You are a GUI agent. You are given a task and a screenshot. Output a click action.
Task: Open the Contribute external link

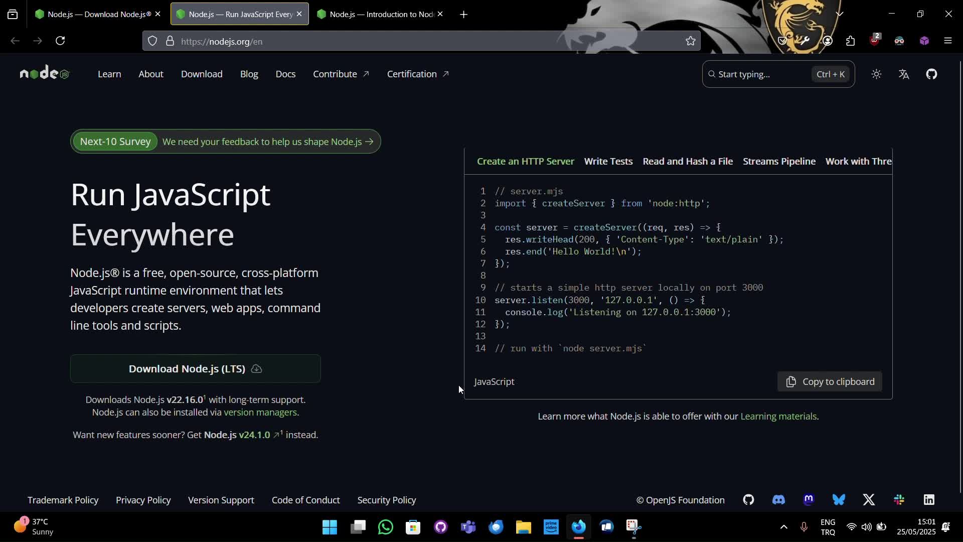[x=341, y=74]
